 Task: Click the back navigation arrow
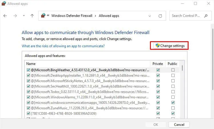pyautogui.click(x=5, y=16)
